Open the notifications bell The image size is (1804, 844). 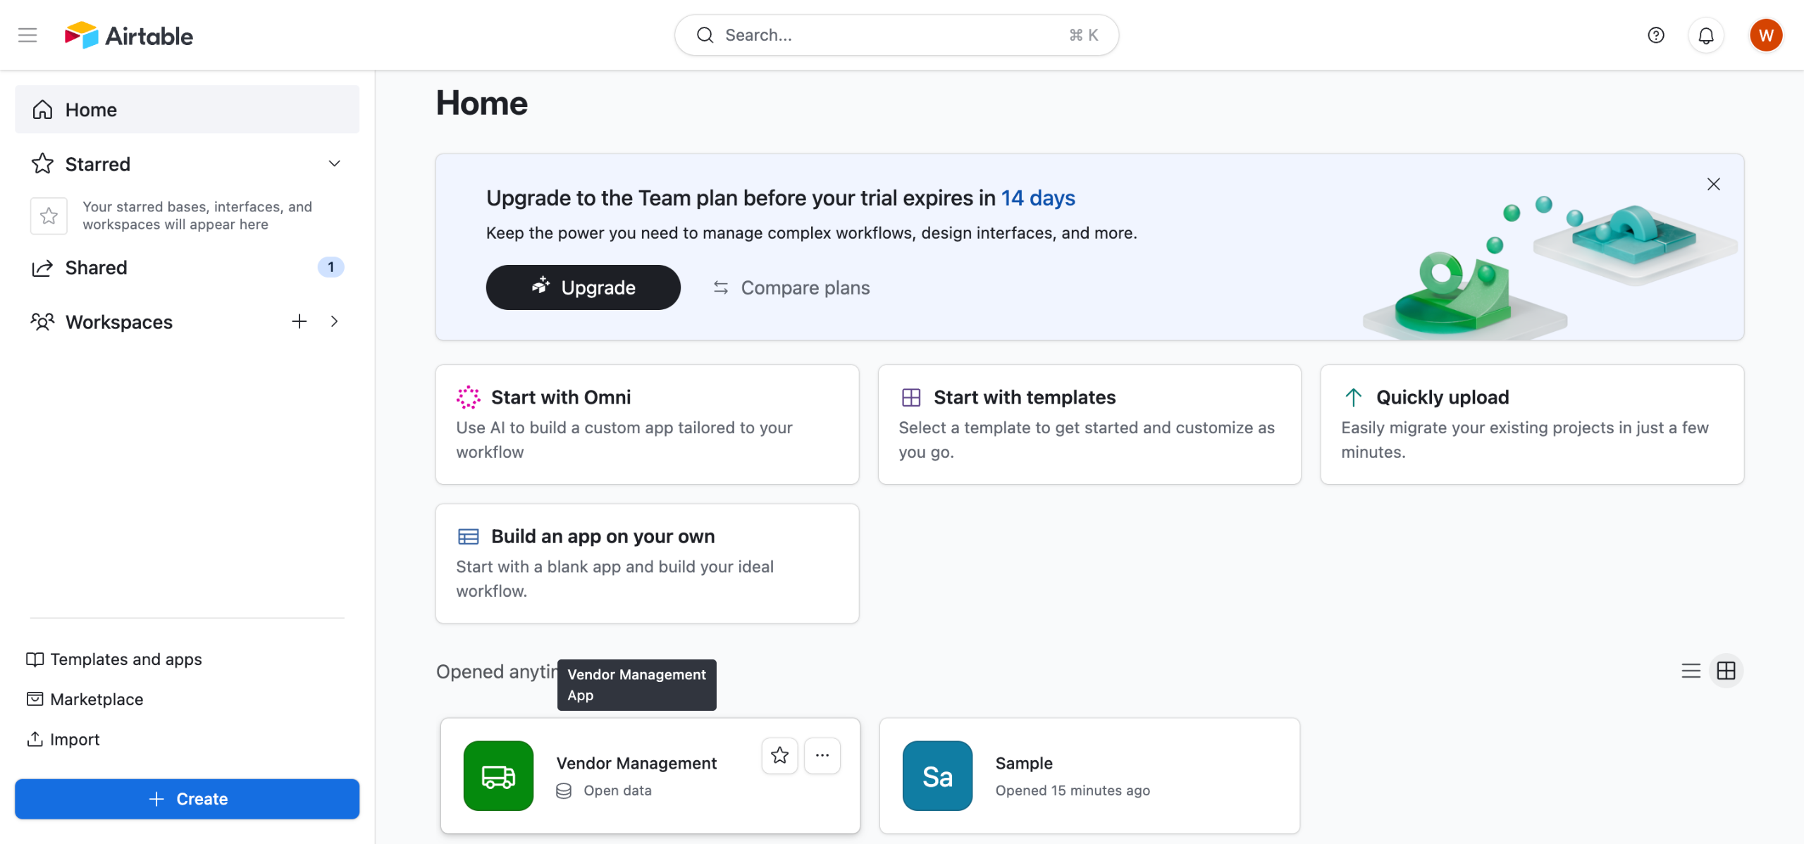[x=1705, y=35]
